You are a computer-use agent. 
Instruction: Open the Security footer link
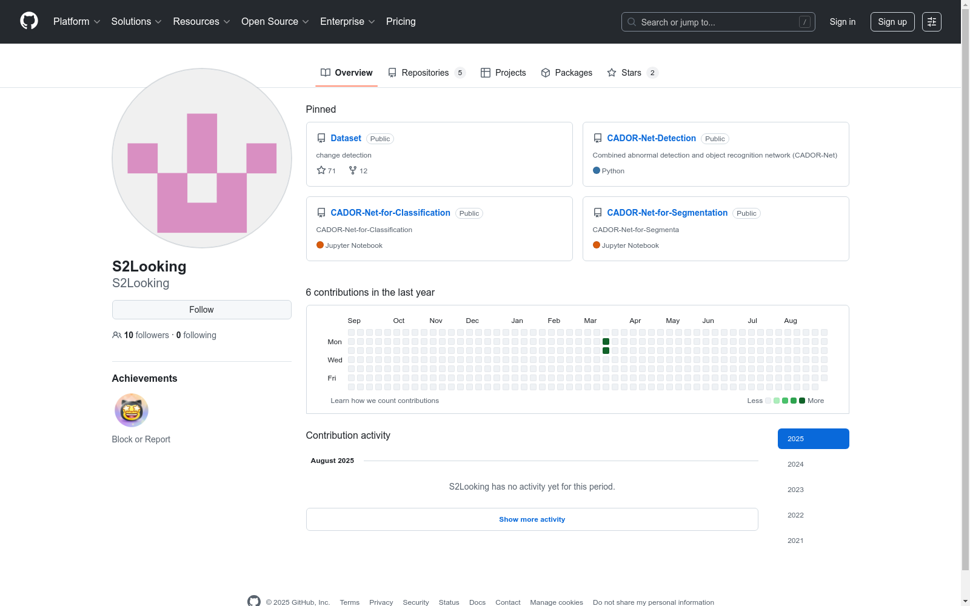[x=416, y=602]
